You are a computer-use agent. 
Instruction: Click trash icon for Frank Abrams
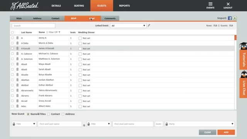pos(17,95)
